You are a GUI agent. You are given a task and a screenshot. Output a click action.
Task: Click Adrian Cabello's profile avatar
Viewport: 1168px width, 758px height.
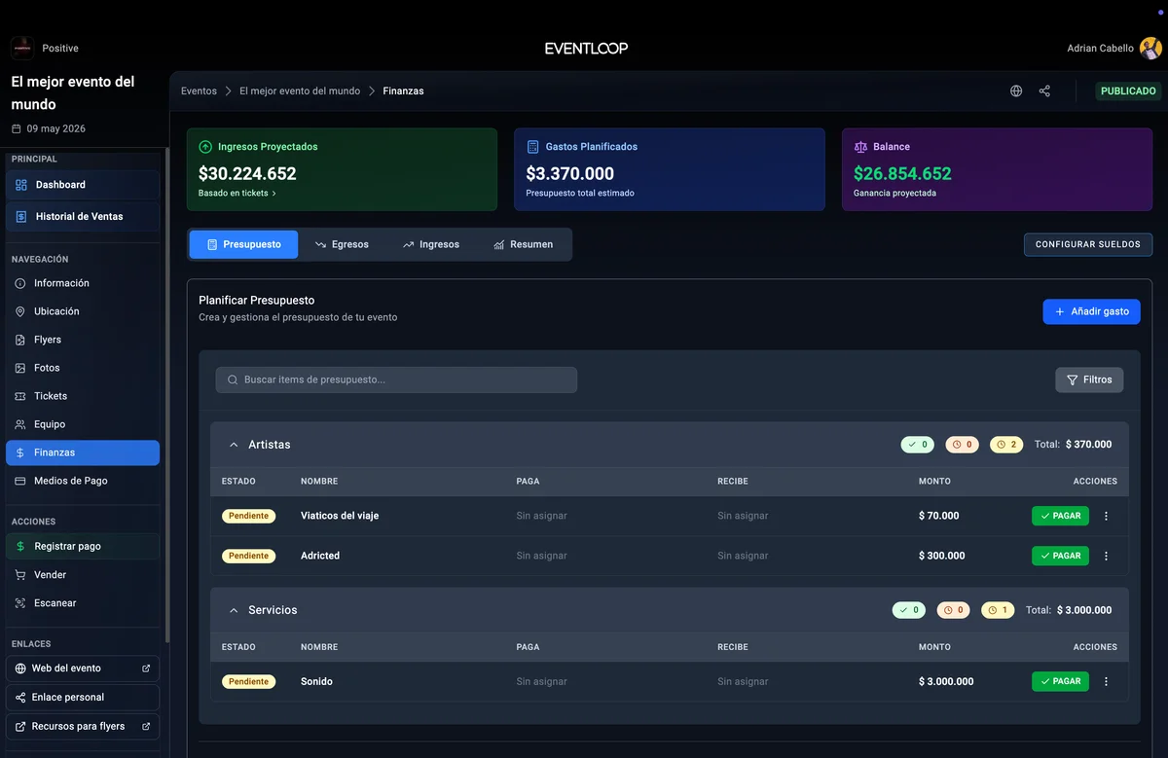click(1150, 48)
